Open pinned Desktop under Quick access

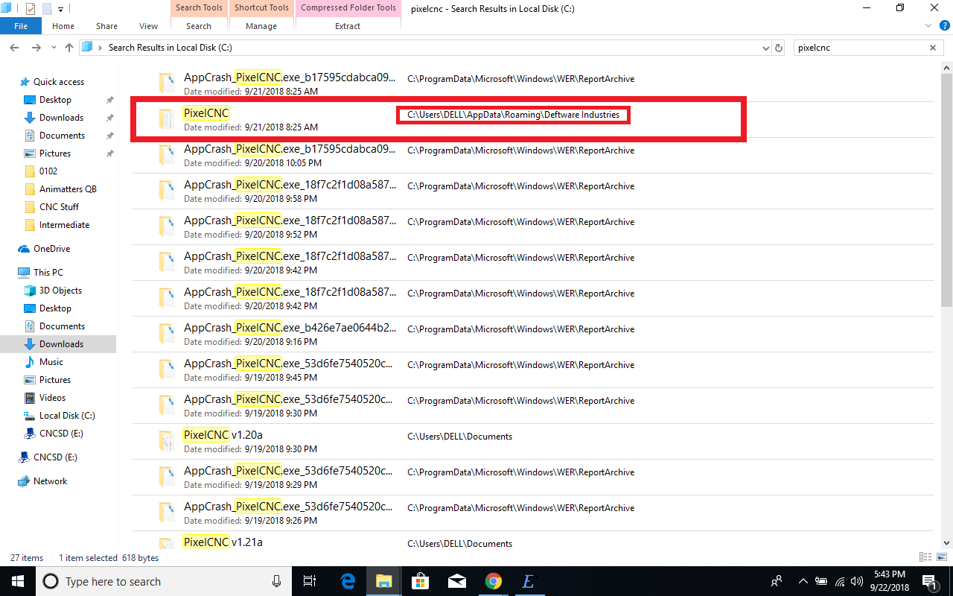click(56, 100)
